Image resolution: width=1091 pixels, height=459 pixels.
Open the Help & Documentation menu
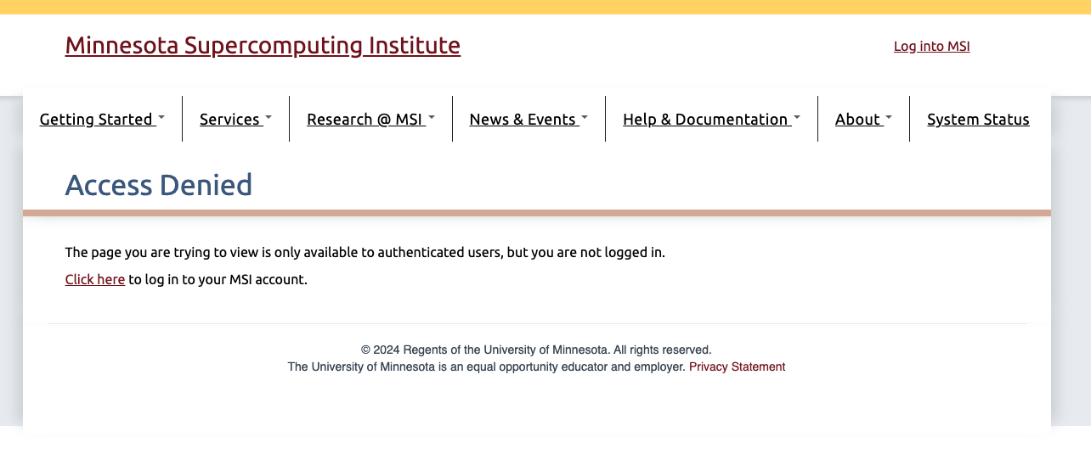tap(705, 120)
